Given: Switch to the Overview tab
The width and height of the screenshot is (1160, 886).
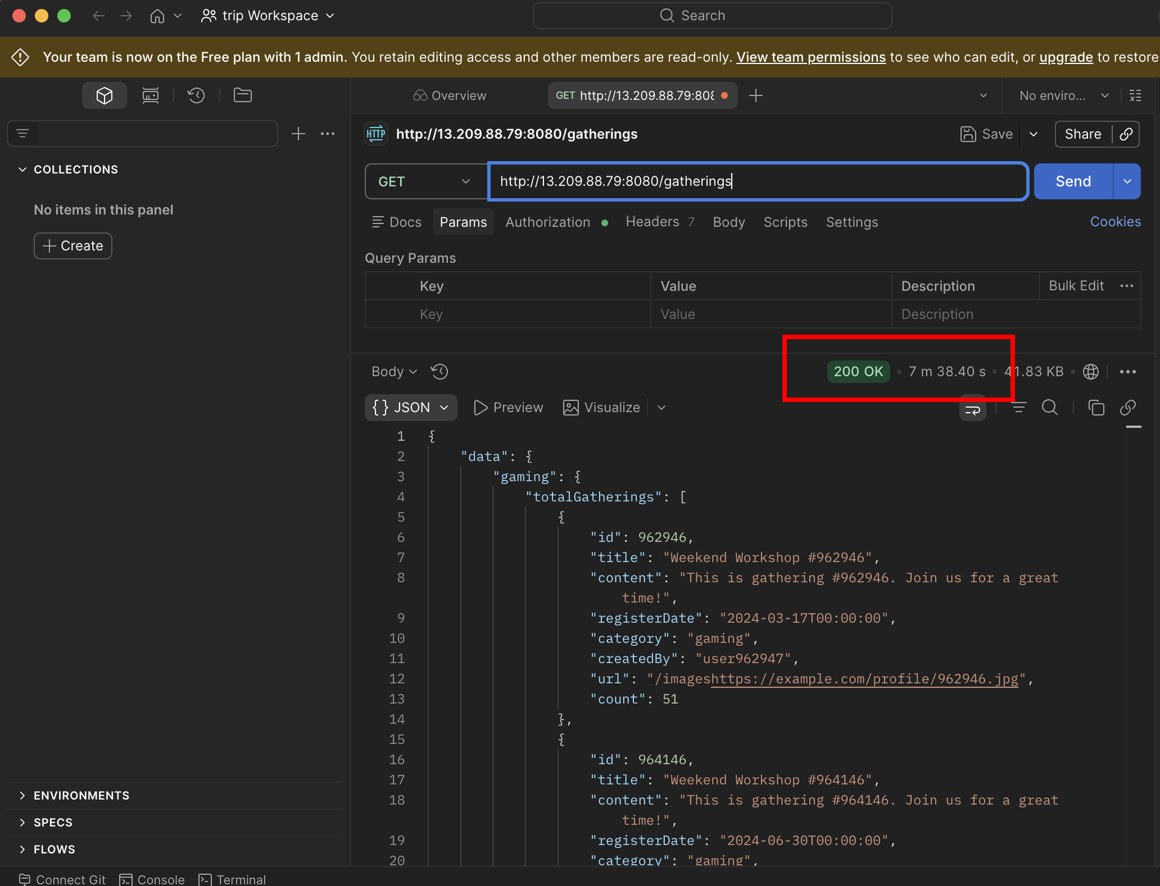Looking at the screenshot, I should tap(450, 95).
